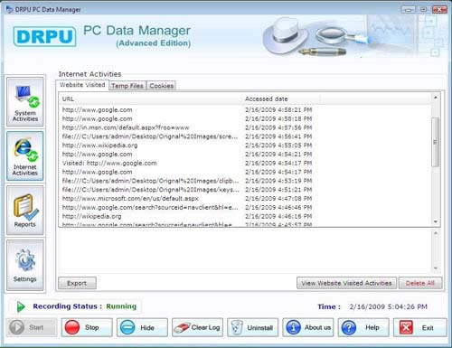Viewport: 452px width, 348px height.
Task: Sort by the Accessed date column header
Action: click(281, 99)
